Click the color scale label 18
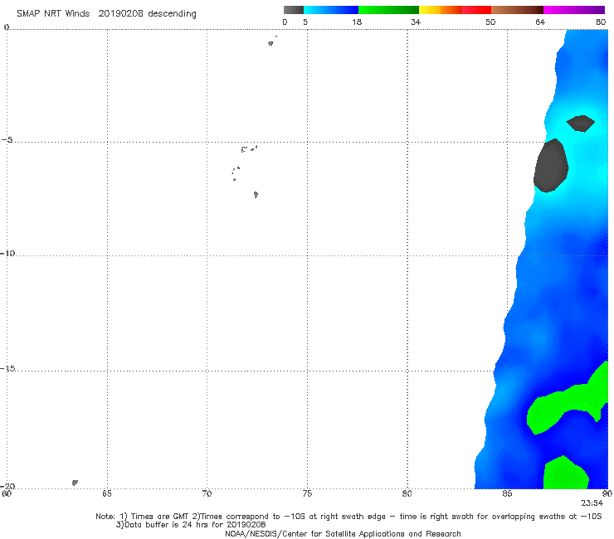Viewport: 614px width, 539px height. coord(357,22)
